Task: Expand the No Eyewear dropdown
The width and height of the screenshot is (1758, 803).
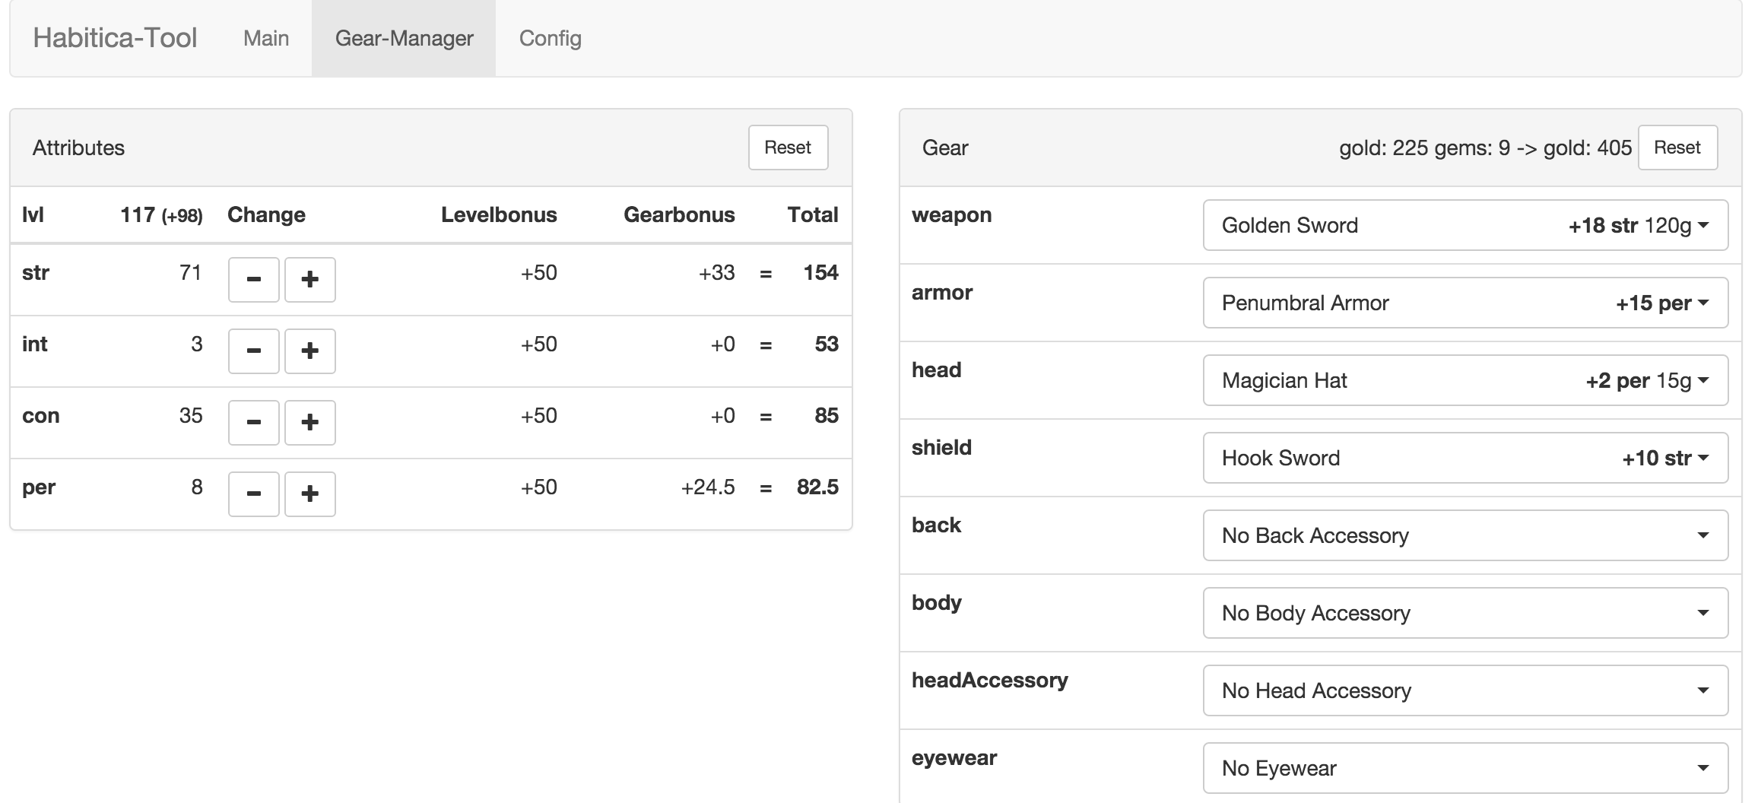Action: pos(1465,768)
